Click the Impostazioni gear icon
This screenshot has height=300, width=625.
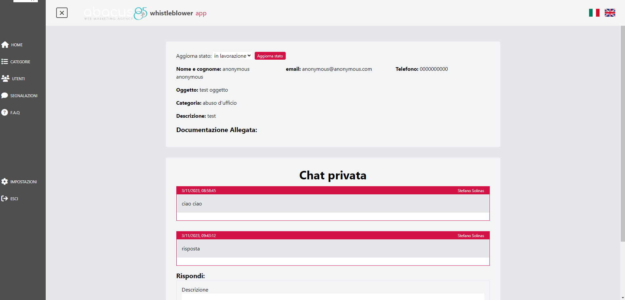(x=5, y=182)
